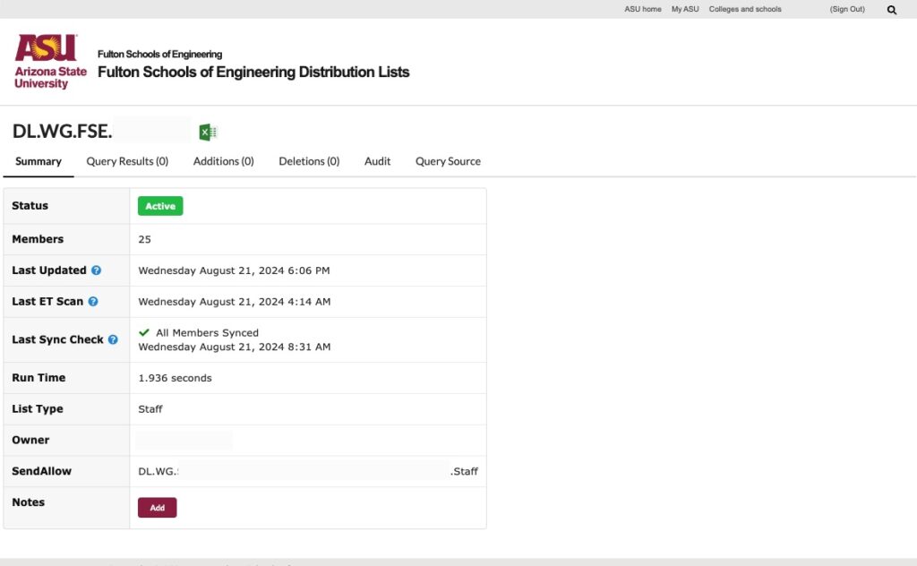Viewport: 917px width, 566px height.
Task: Click the Last Sync Check help icon
Action: [113, 339]
